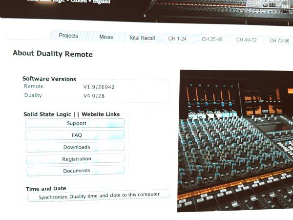Select the Duality version value V4.0/28
Screen dimensions: 293x220
(94, 96)
